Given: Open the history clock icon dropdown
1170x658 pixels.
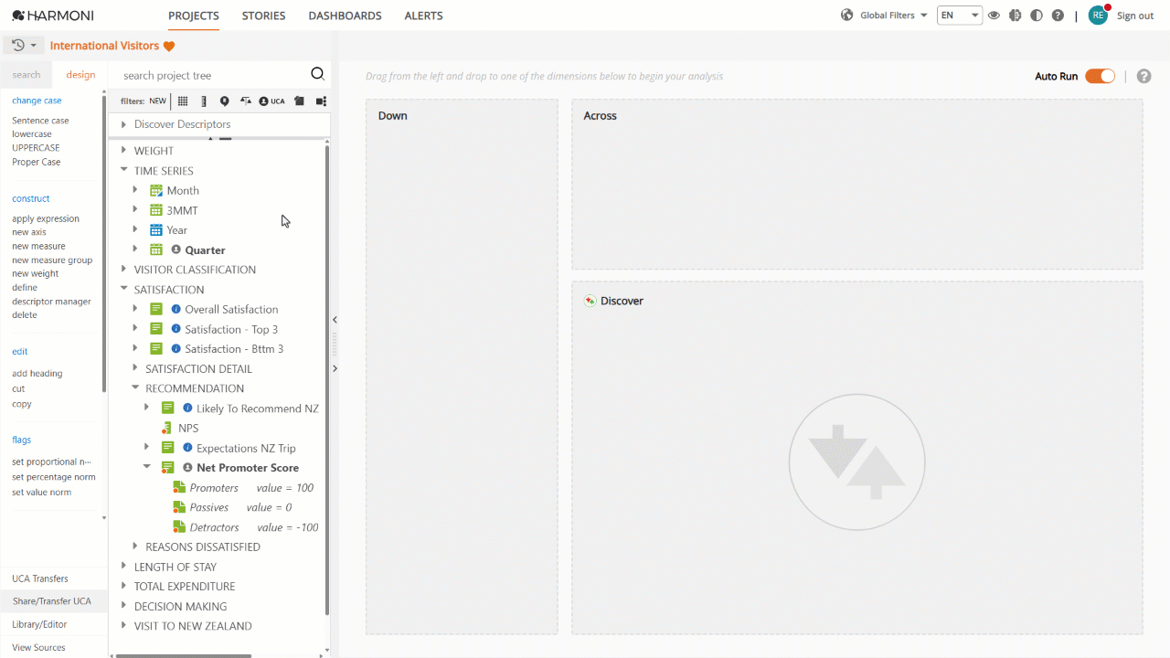Looking at the screenshot, I should pos(25,46).
